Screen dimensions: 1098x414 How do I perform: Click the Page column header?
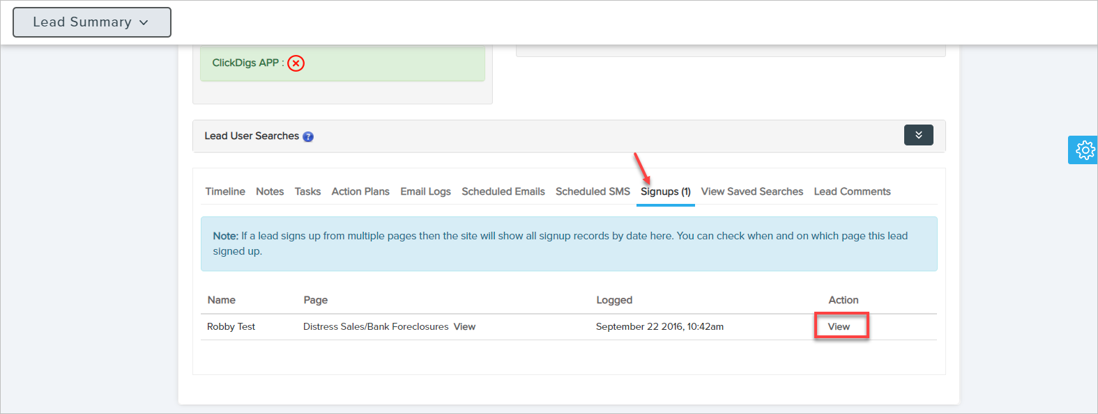click(315, 300)
